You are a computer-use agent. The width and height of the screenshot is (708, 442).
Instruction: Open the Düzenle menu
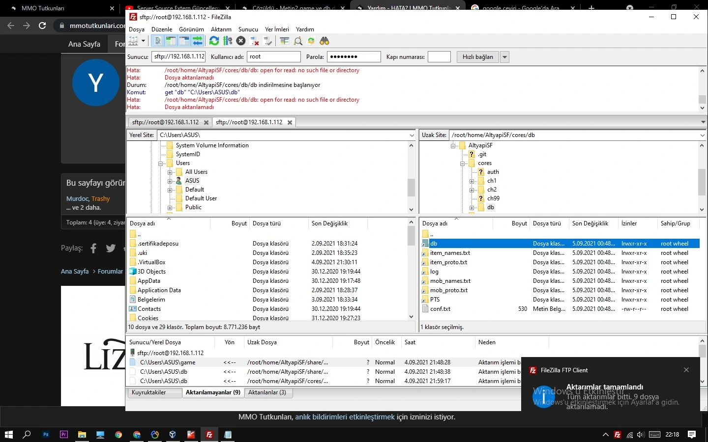coord(162,29)
